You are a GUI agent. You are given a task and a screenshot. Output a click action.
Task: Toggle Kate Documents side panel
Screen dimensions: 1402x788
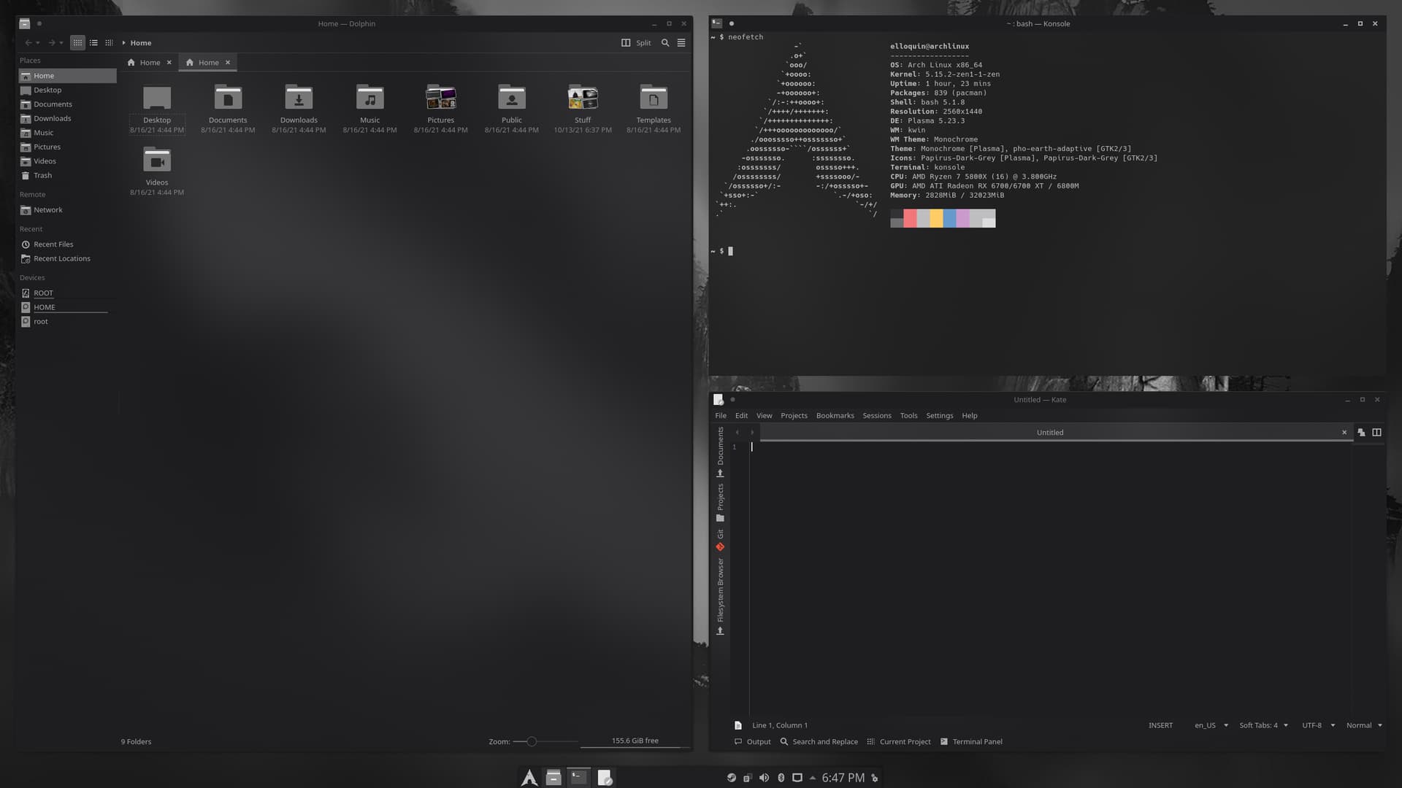click(720, 452)
